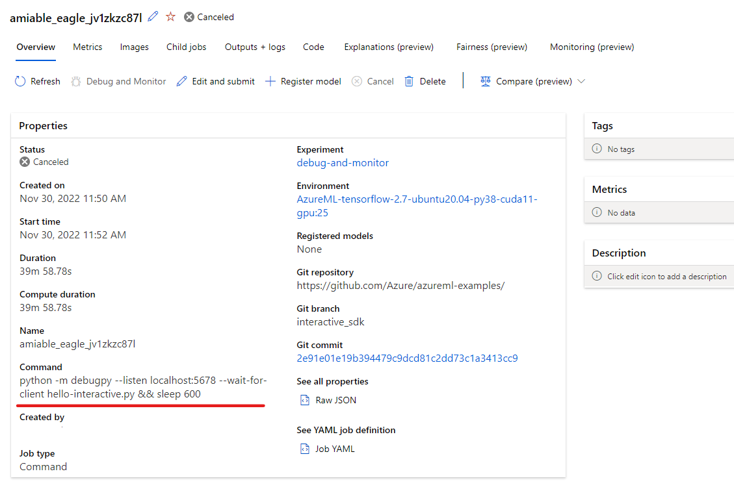Open the debug-and-monitor experiment link
Image resolution: width=734 pixels, height=489 pixels.
tap(343, 163)
